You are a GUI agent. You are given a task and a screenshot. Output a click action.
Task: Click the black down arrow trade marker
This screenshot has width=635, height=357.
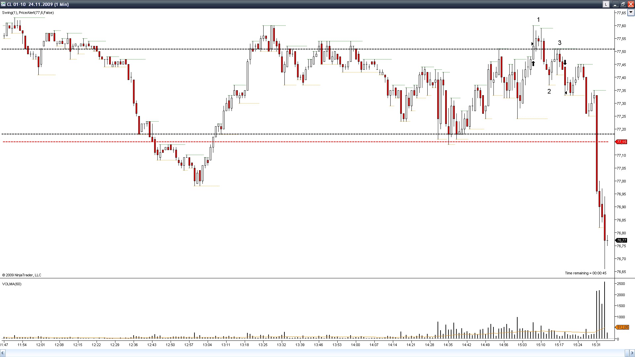pyautogui.click(x=565, y=62)
